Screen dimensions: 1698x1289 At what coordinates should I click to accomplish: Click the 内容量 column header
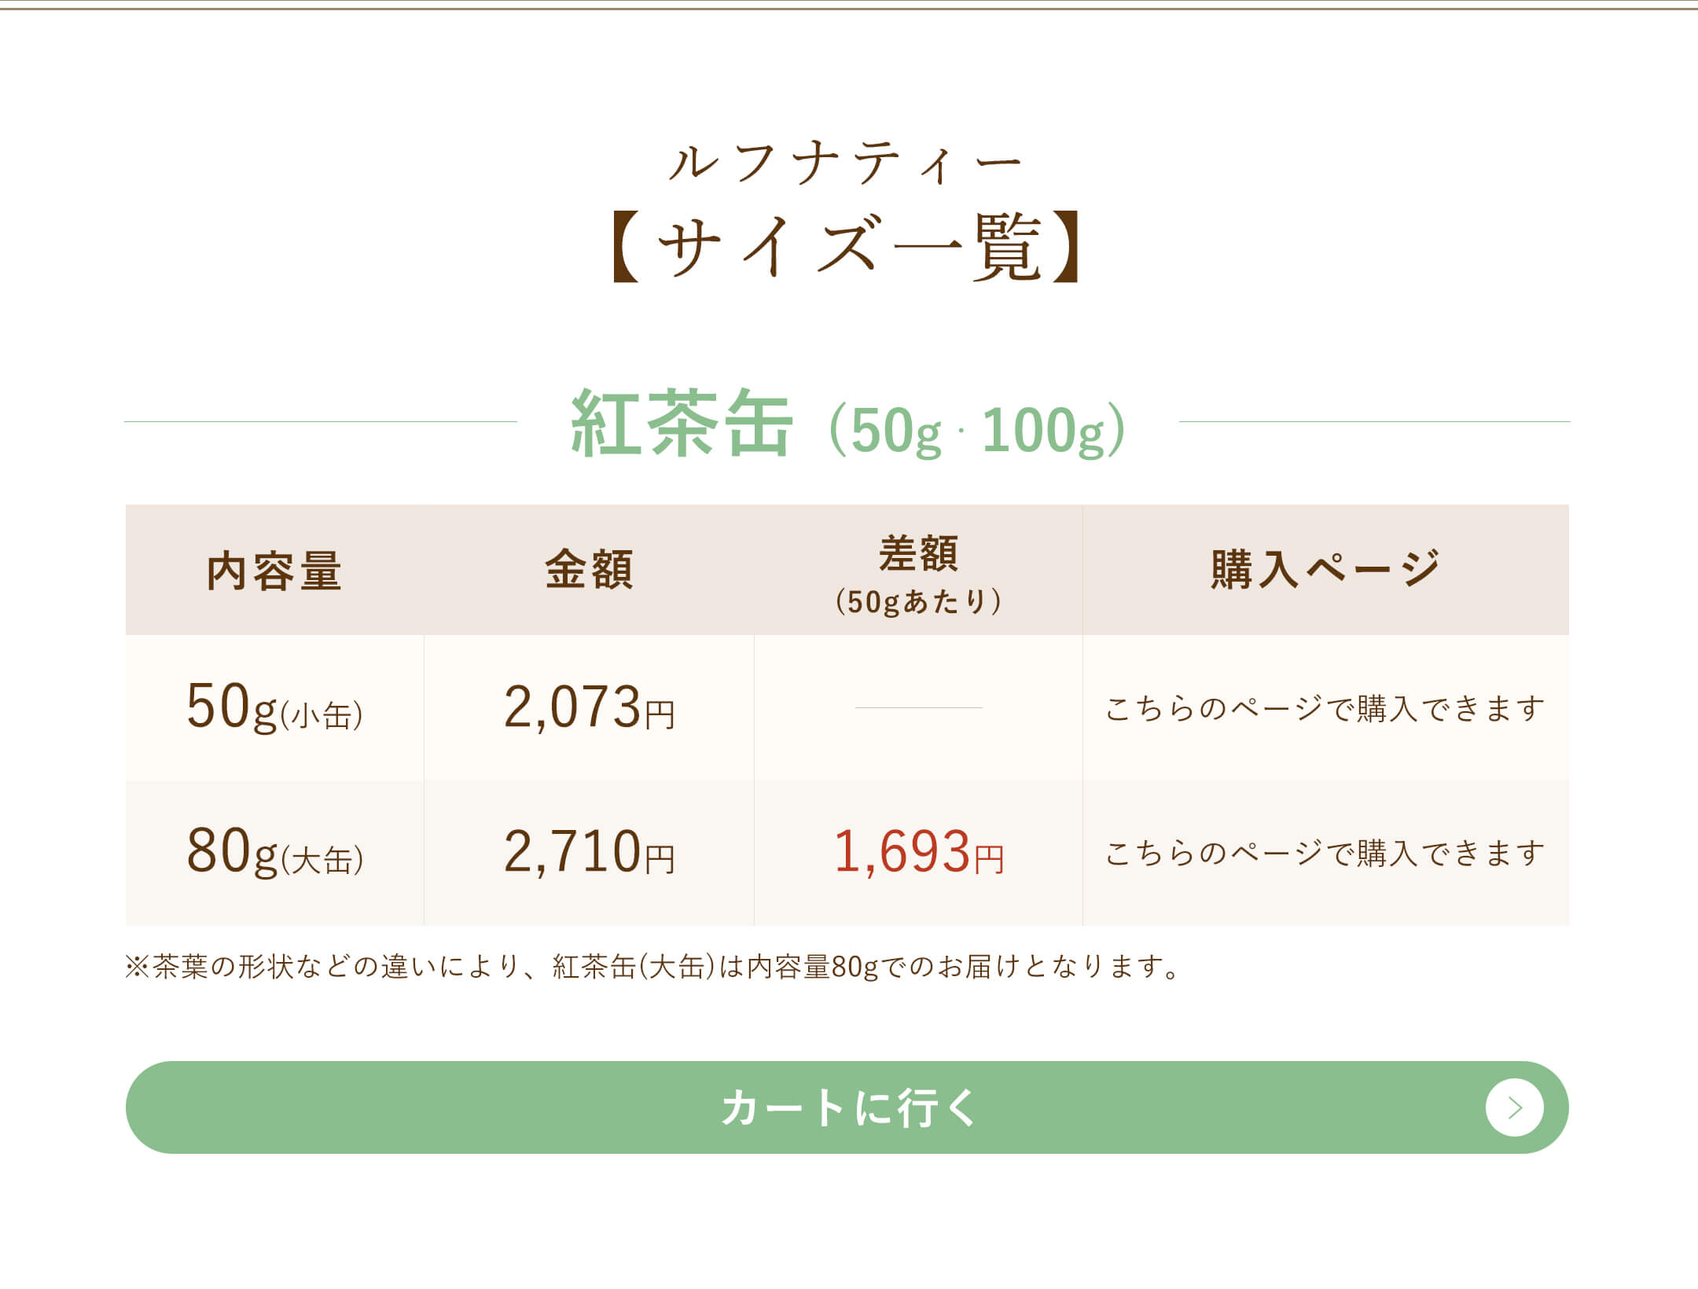coord(274,570)
